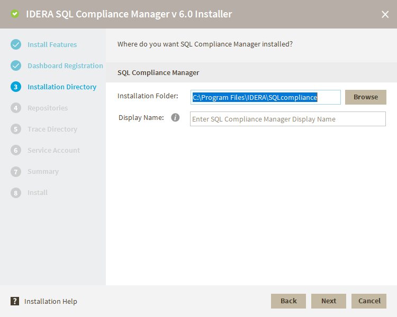Focus the Display Name text box
The width and height of the screenshot is (397, 317).
[287, 119]
